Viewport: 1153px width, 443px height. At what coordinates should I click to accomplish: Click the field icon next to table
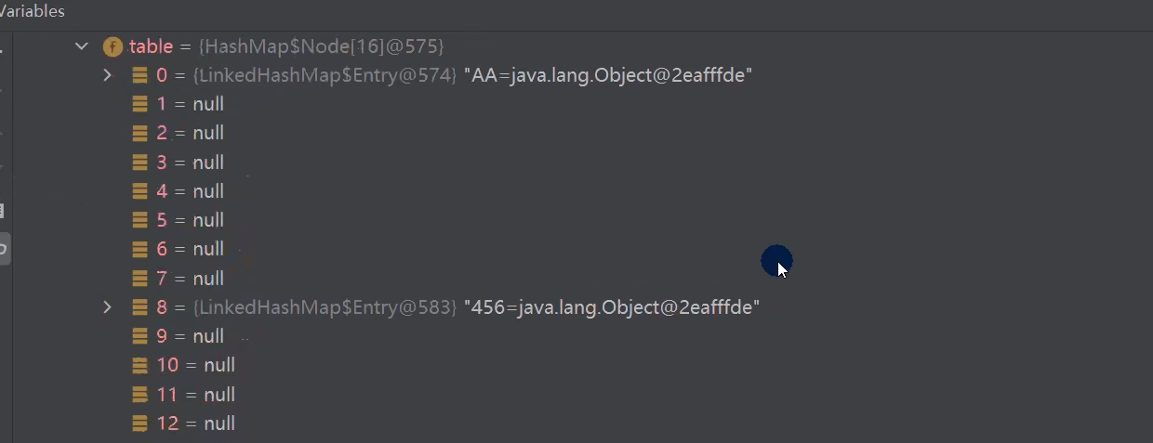click(113, 46)
